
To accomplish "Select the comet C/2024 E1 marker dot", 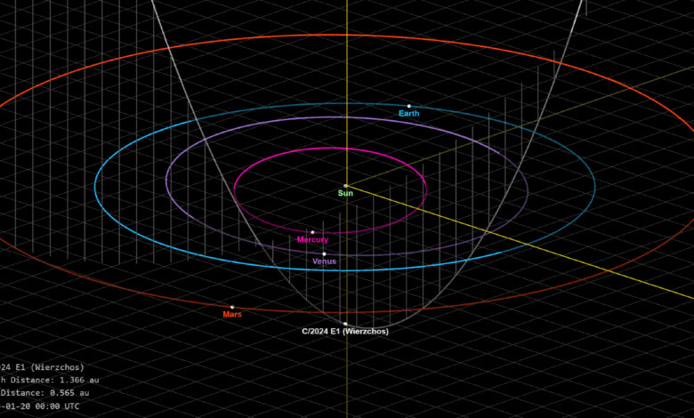I will (345, 324).
